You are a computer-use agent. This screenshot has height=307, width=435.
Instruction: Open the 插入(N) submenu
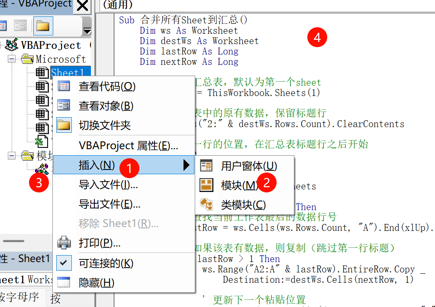tap(124, 165)
